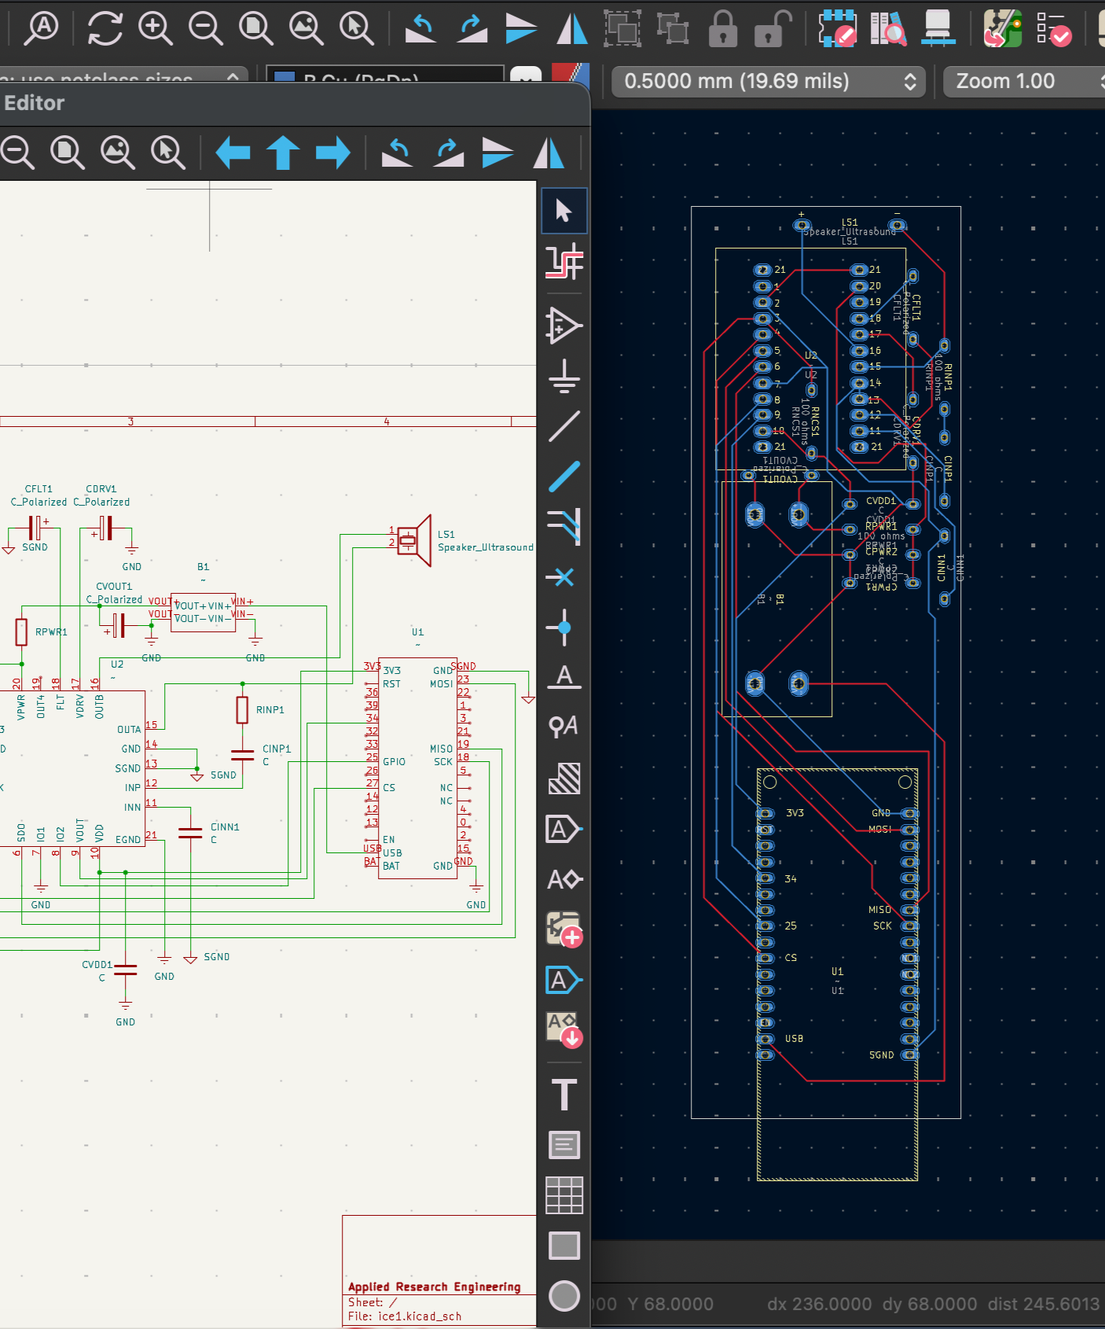Choose the Add Symbol op-amp tool
The width and height of the screenshot is (1105, 1329).
[564, 325]
